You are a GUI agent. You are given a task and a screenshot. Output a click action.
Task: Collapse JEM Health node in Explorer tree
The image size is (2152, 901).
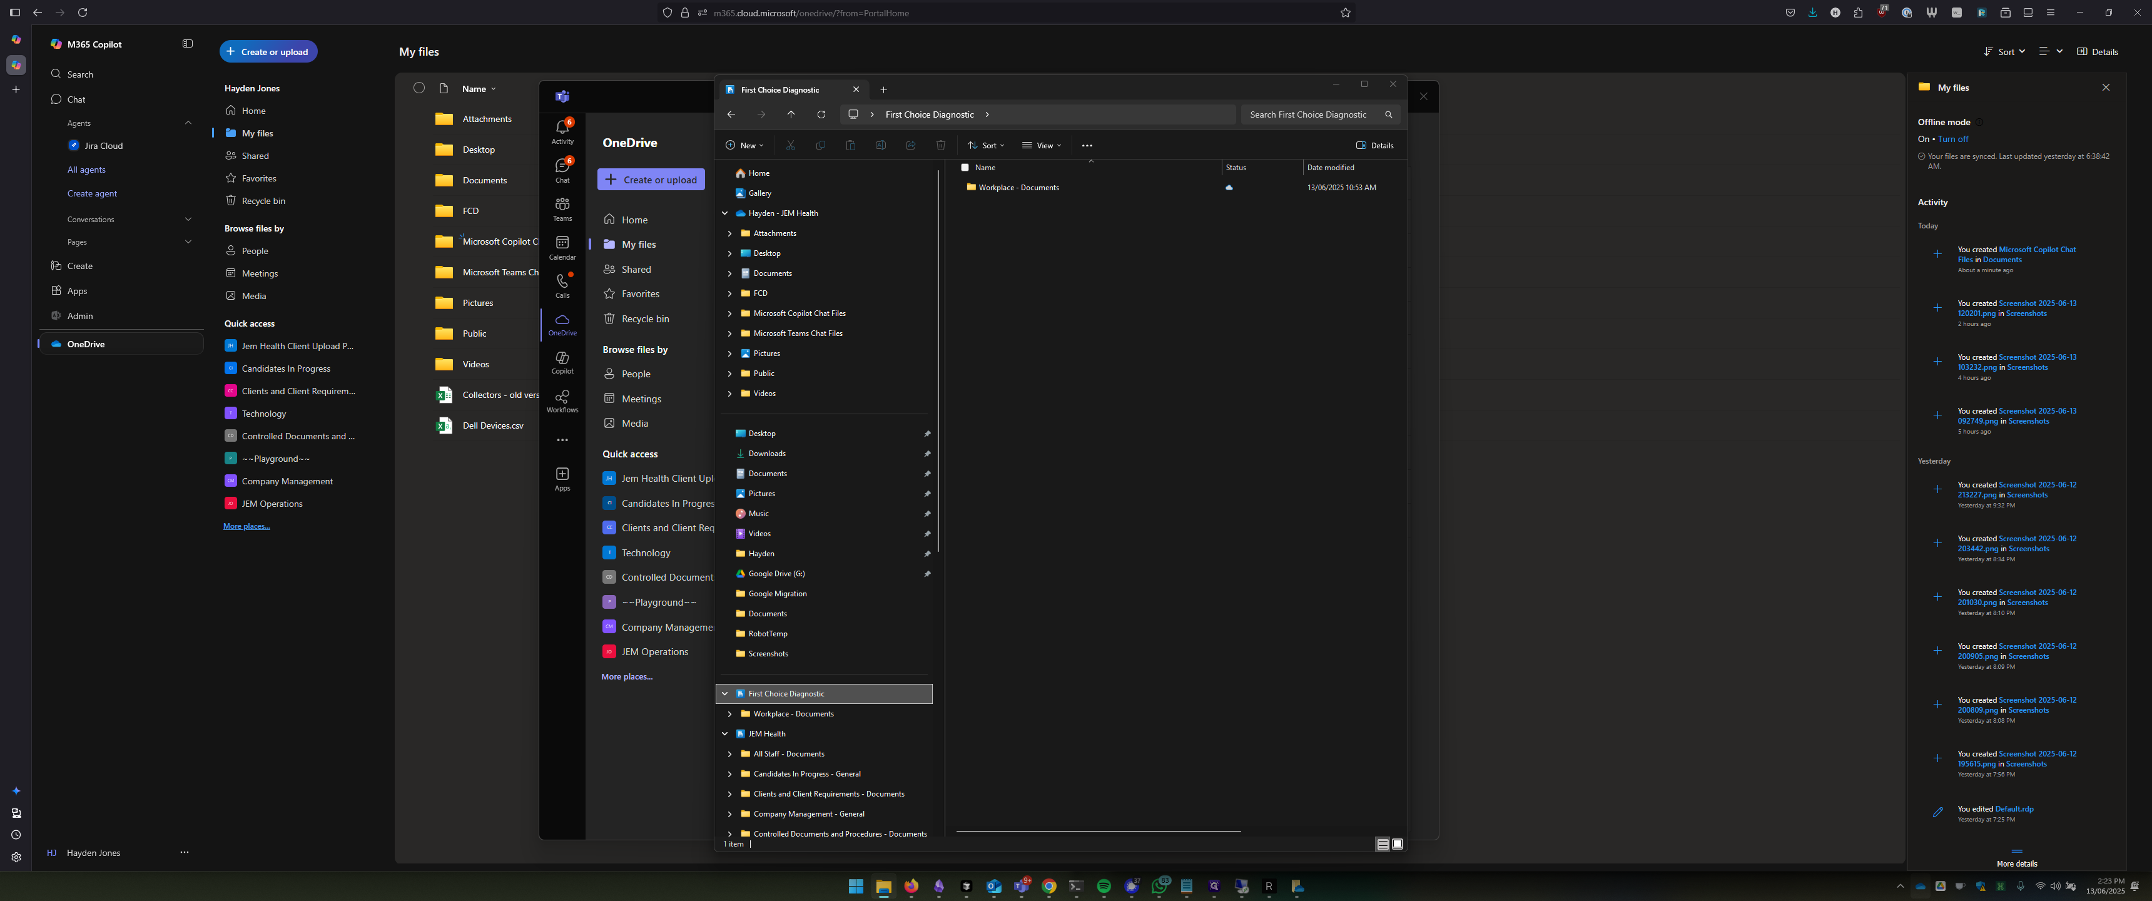click(x=724, y=734)
